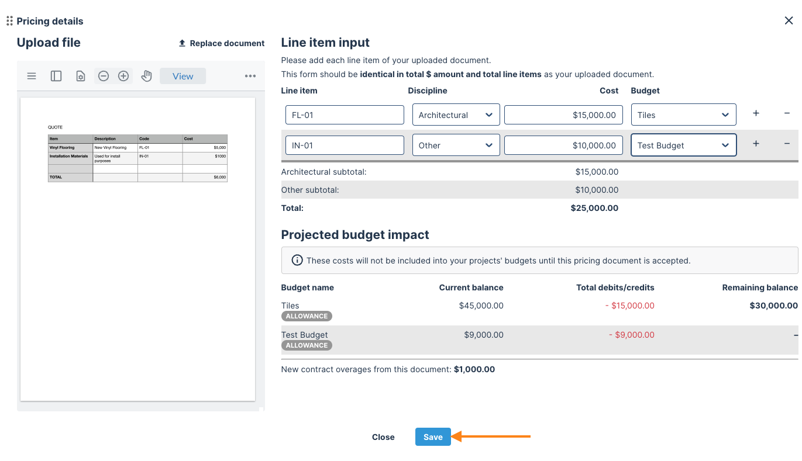Screen dimensions: 802x461
Task: Open the hamburger menu in the document viewer
Action: pos(32,76)
